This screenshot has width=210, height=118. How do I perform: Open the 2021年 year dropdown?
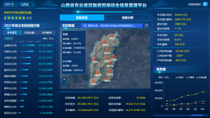[x=11, y=4]
